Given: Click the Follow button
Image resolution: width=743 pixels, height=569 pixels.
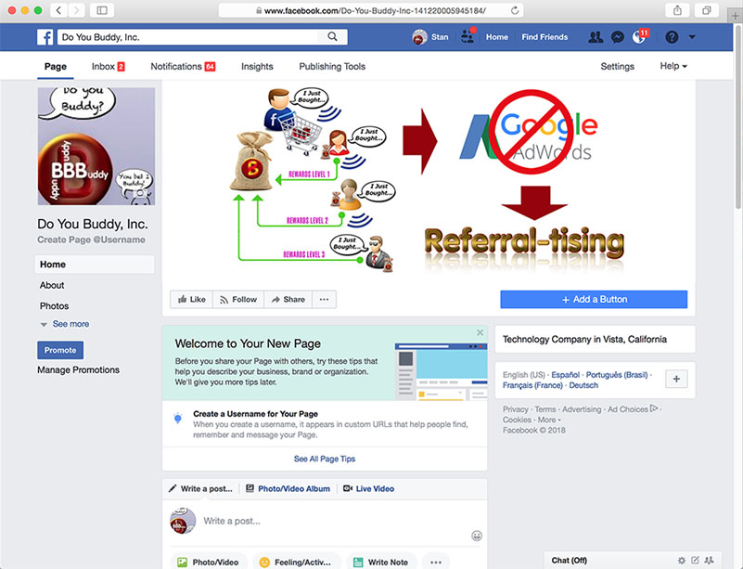Looking at the screenshot, I should click(x=238, y=299).
